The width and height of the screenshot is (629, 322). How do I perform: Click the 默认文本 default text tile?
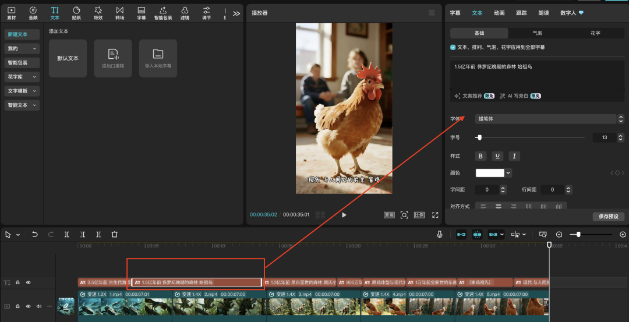(x=68, y=58)
